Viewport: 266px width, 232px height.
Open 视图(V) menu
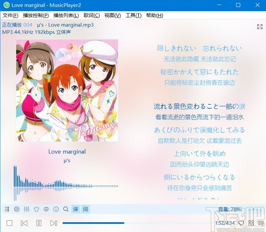click(x=112, y=15)
